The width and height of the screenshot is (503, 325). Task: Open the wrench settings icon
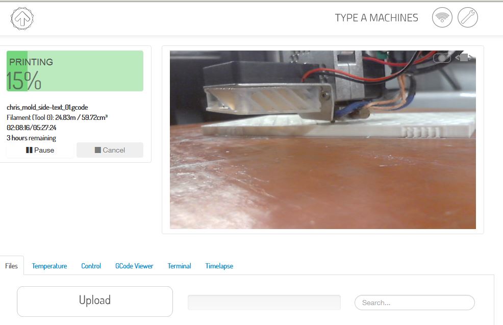point(467,17)
